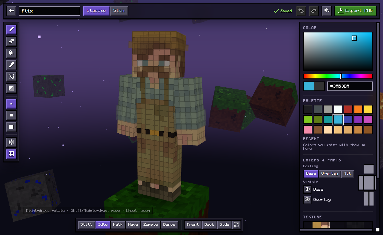
Task: Play the Dance animation
Action: [x=169, y=225]
